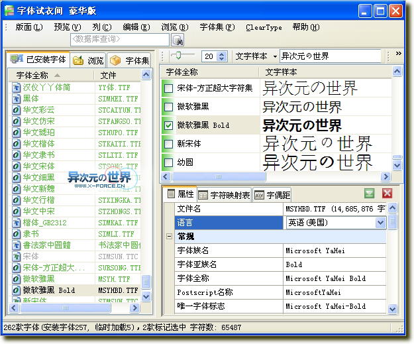Click the sample text field 异次元の世界
This screenshot has height=344, width=414.
pos(331,56)
